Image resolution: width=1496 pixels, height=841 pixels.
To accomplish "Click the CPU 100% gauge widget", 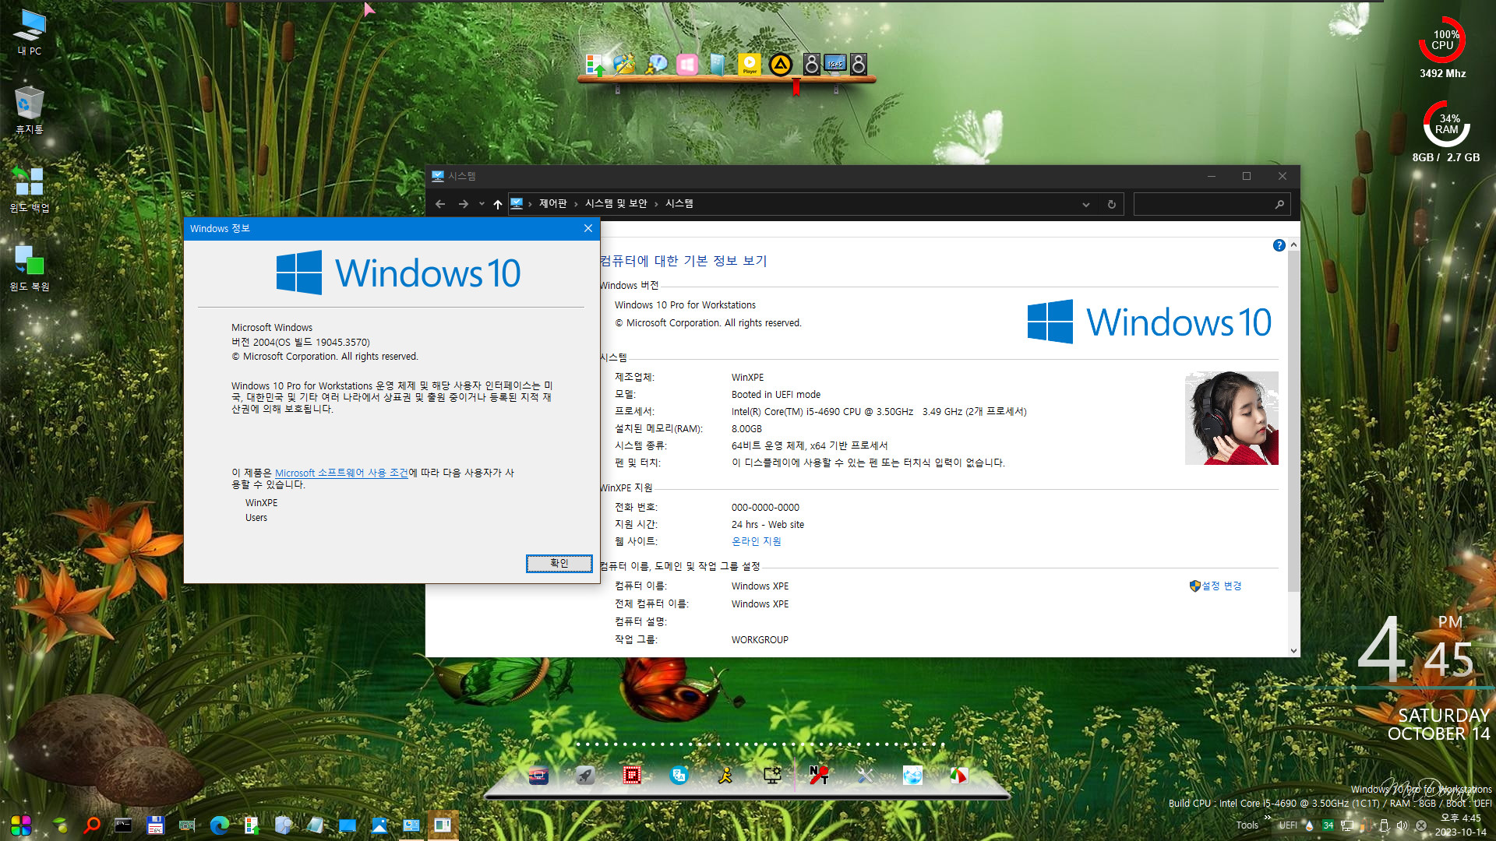I will (x=1442, y=40).
